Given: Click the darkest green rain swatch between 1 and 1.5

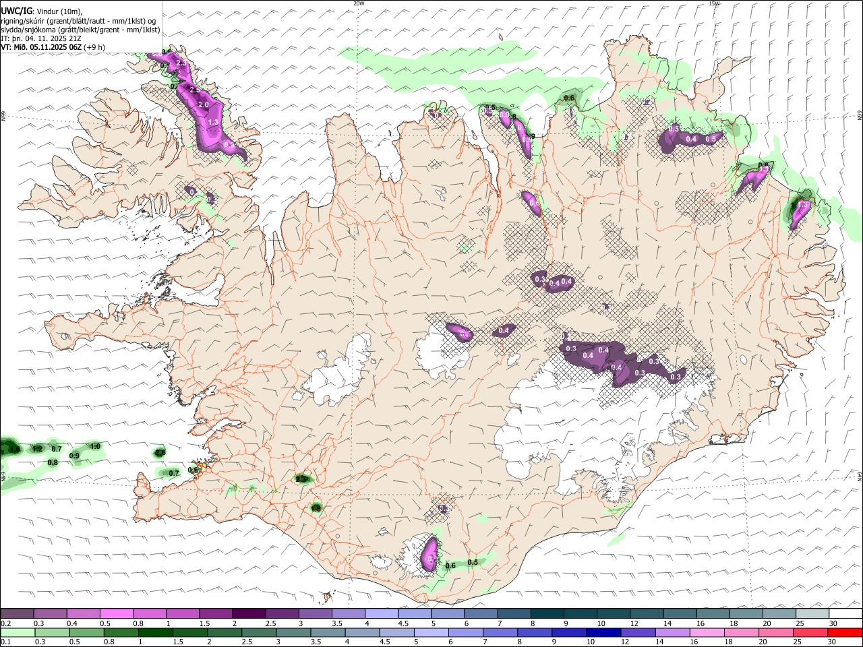Looking at the screenshot, I should tap(156, 633).
